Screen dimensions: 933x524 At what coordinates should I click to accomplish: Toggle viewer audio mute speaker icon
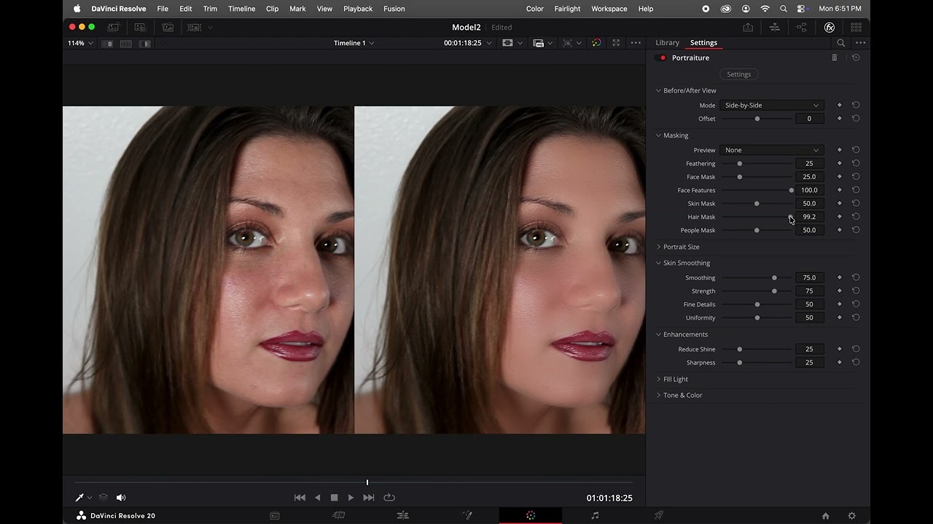[x=121, y=498]
